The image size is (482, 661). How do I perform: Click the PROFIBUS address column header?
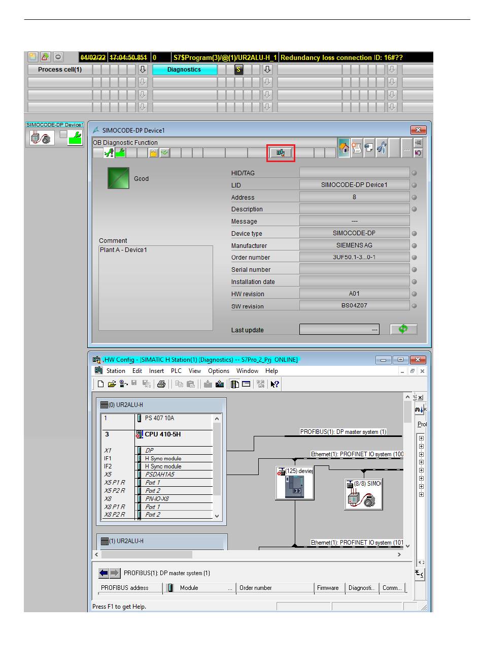pyautogui.click(x=130, y=588)
